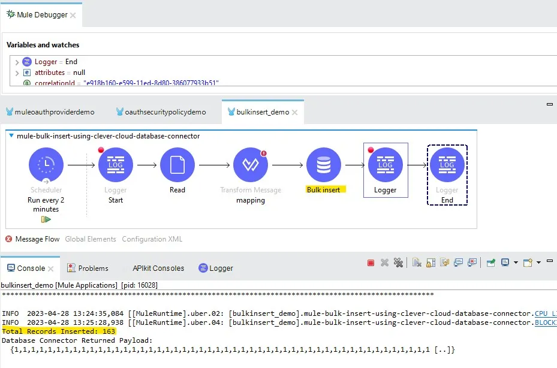This screenshot has width=557, height=368.
Task: Switch to the Problems tab
Action: click(x=88, y=268)
